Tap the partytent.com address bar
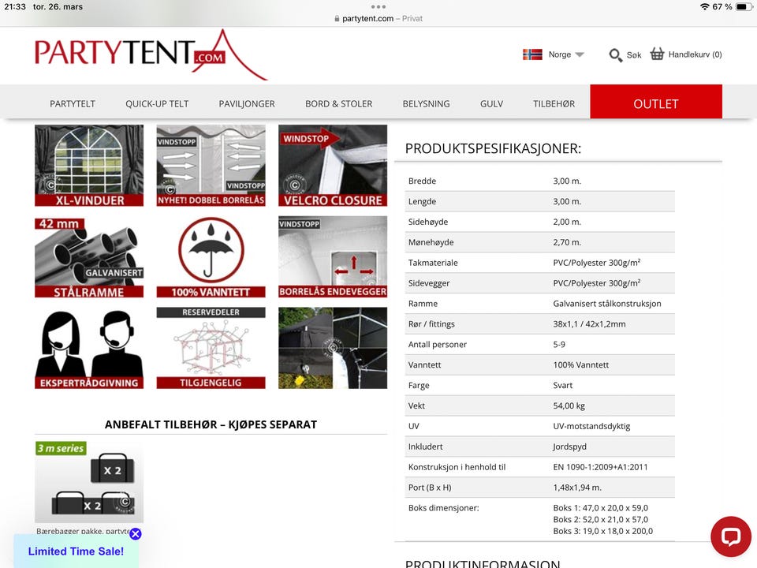The height and width of the screenshot is (568, 757). 378,18
